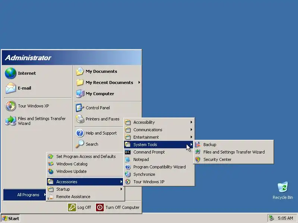The width and height of the screenshot is (298, 223).
Task: Click the My Computer text label
Action: (100, 94)
